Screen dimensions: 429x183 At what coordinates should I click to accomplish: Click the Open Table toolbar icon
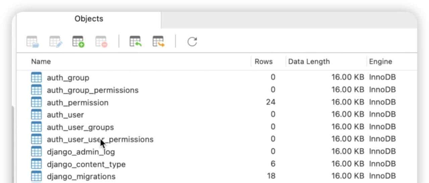33,42
